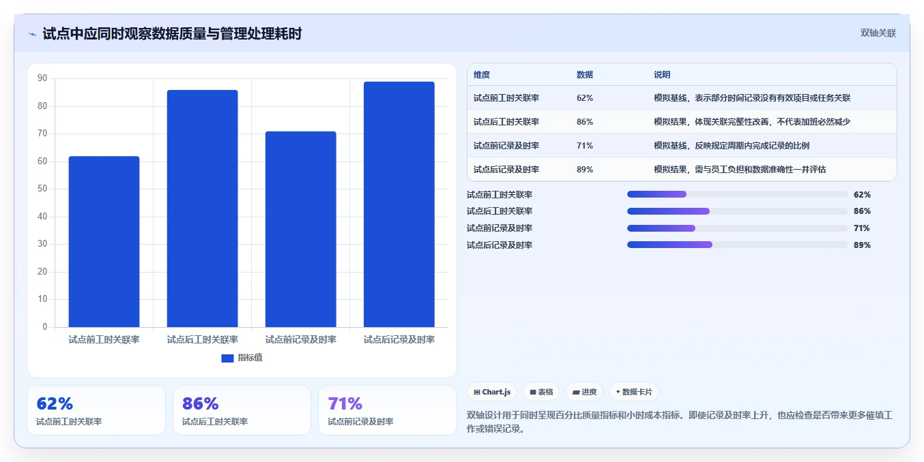Viewport: 924px width, 462px height.
Task: Select the 数据卡片 tag chip
Action: [x=634, y=392]
